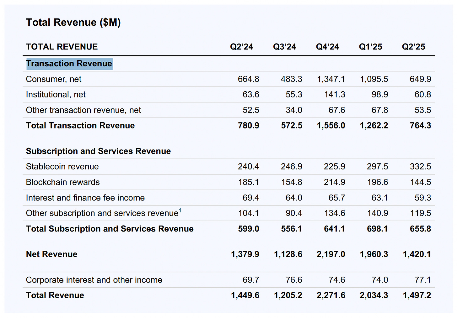
Task: Click Other subscription value 90.4
Action: (x=294, y=213)
